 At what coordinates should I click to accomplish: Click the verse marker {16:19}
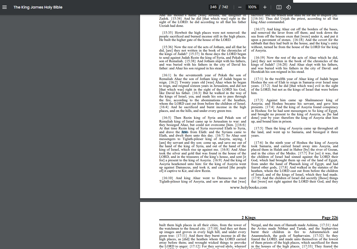pyautogui.click(x=260, y=58)
